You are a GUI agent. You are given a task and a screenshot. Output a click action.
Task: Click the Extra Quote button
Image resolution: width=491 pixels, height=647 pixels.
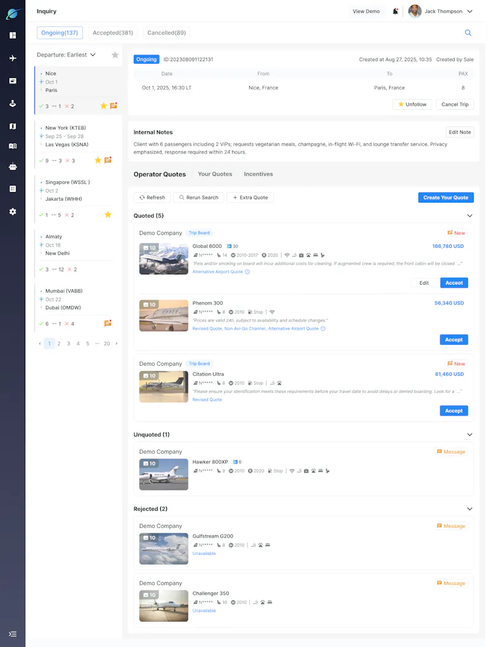click(x=250, y=198)
